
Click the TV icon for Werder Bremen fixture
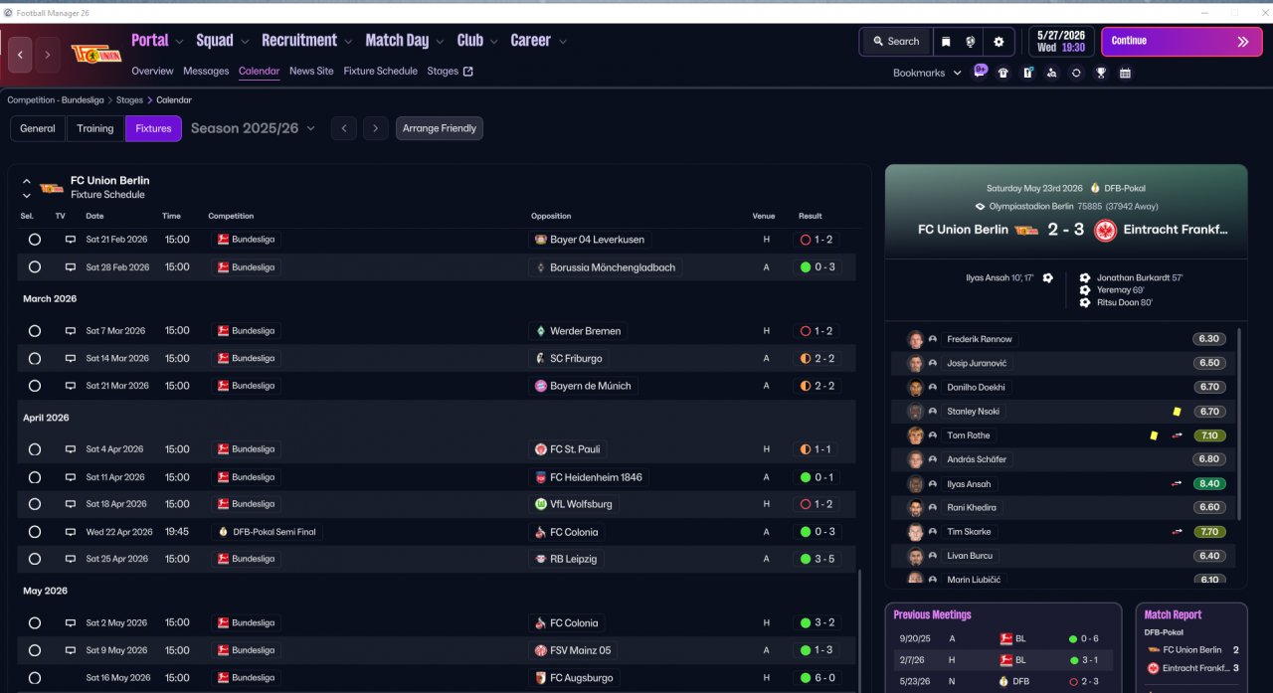71,331
